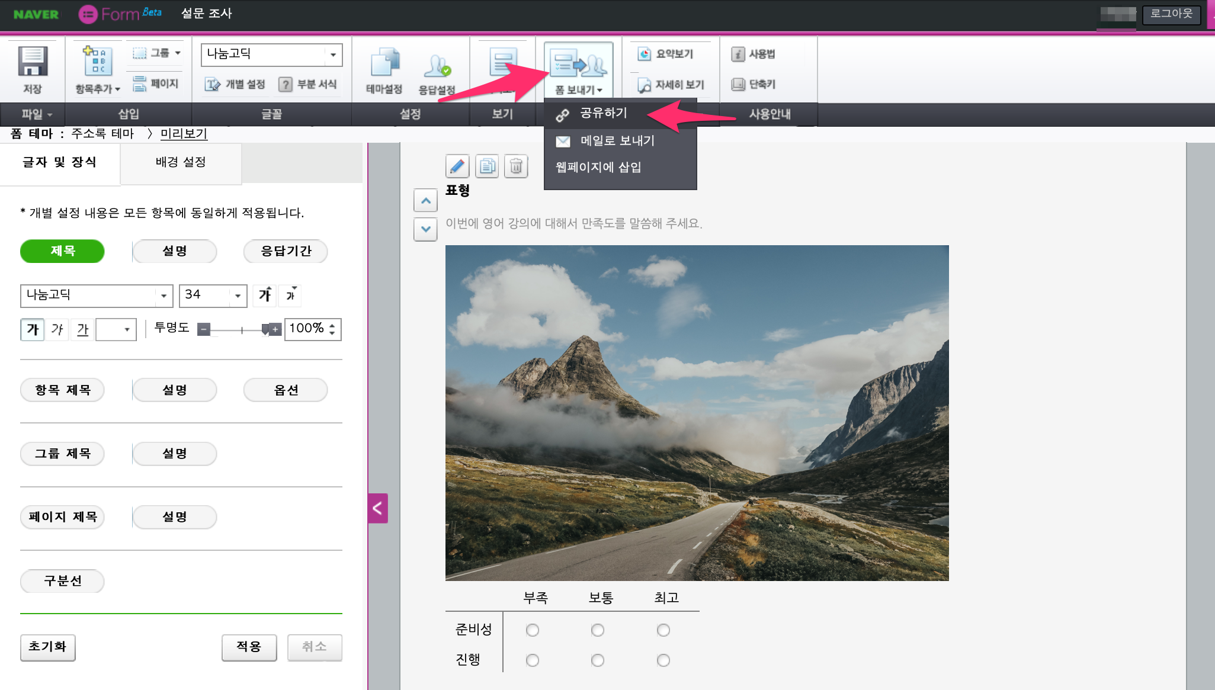
Task: Open 부분 서식 partial format
Action: click(308, 84)
